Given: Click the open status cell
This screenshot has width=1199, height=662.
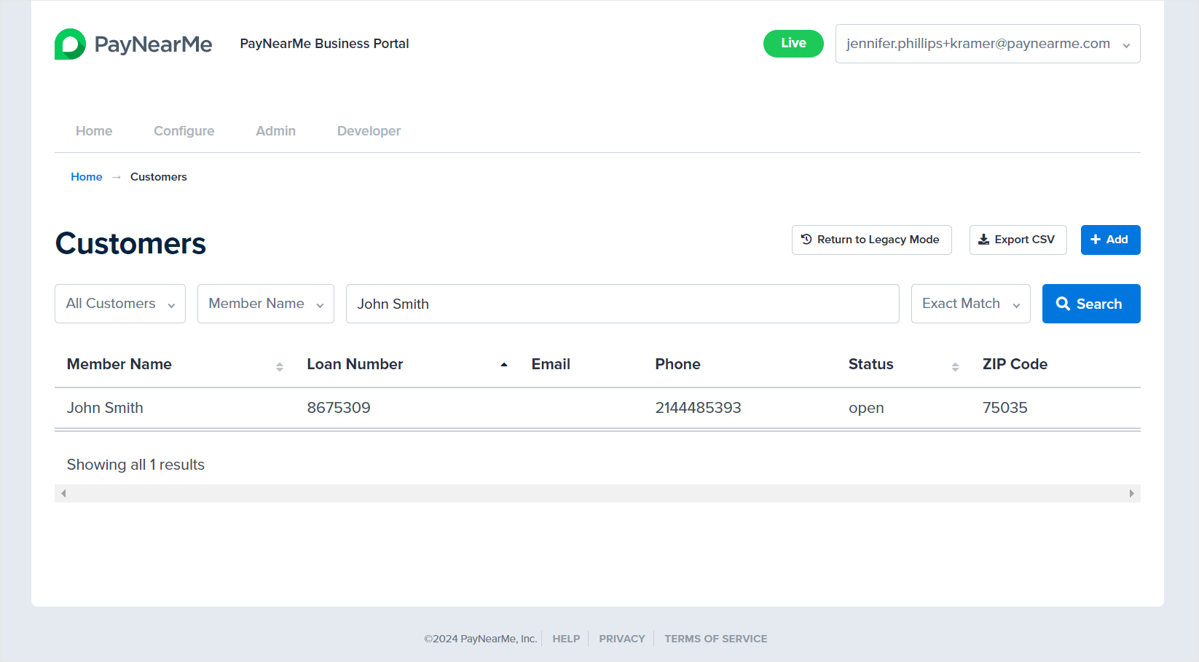Looking at the screenshot, I should tap(866, 408).
